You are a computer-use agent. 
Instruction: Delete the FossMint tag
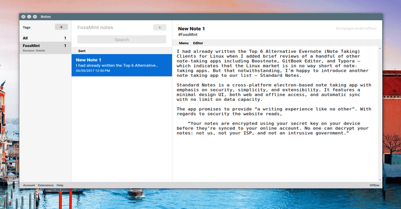tap(41, 51)
